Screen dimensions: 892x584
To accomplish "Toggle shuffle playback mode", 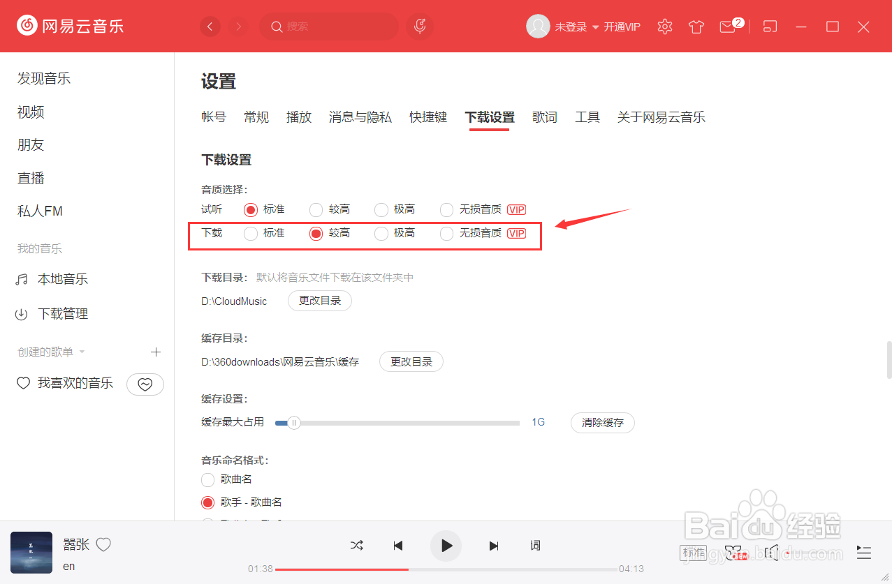I will coord(357,546).
